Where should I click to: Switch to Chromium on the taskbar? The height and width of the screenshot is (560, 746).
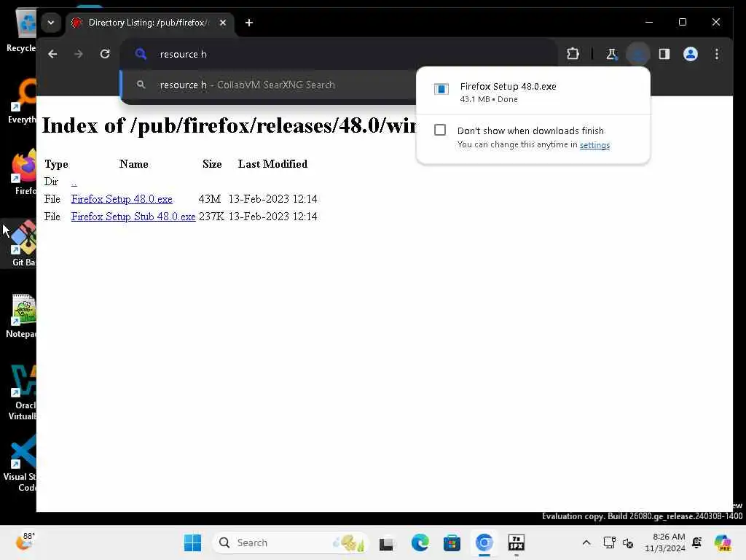point(484,542)
